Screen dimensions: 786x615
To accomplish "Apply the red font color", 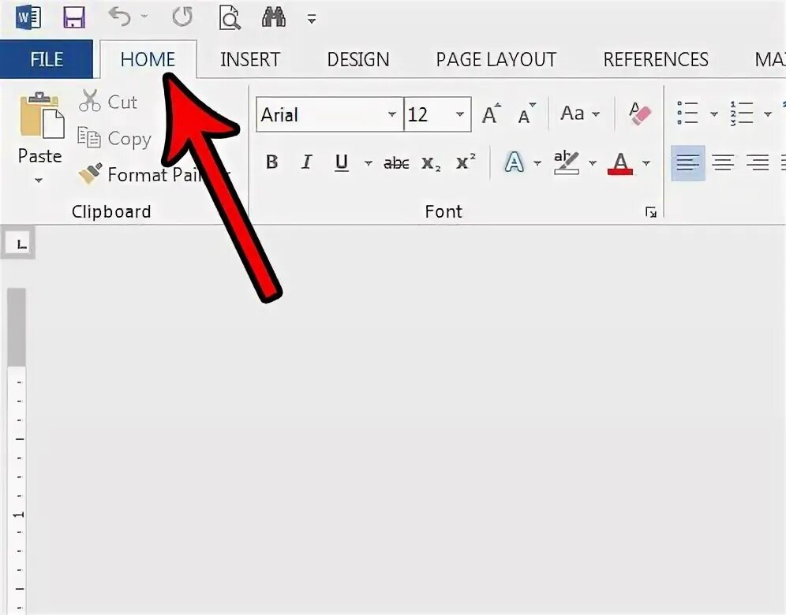I will click(620, 163).
